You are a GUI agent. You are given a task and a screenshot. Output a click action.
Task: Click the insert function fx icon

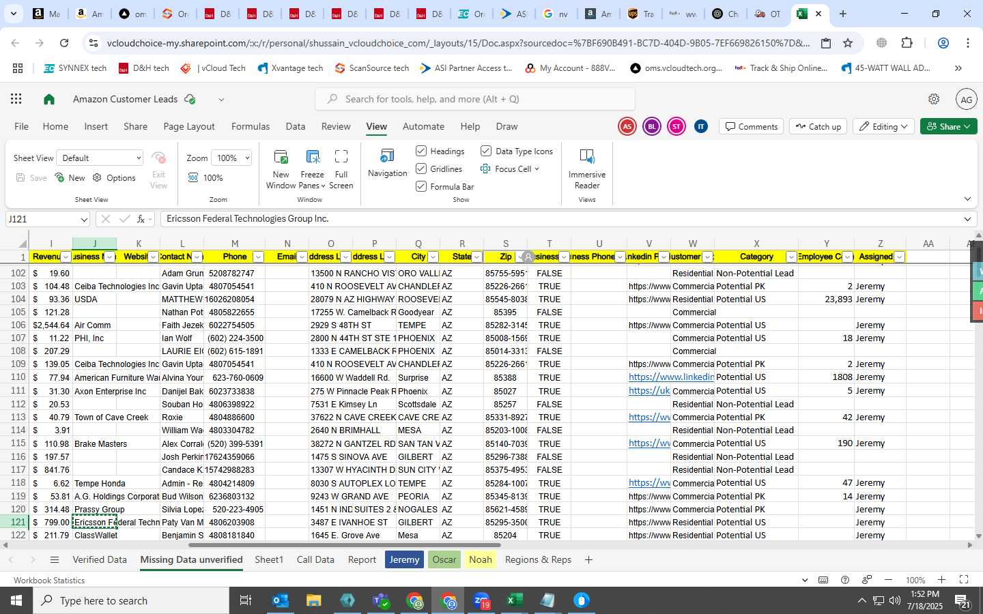coord(141,219)
